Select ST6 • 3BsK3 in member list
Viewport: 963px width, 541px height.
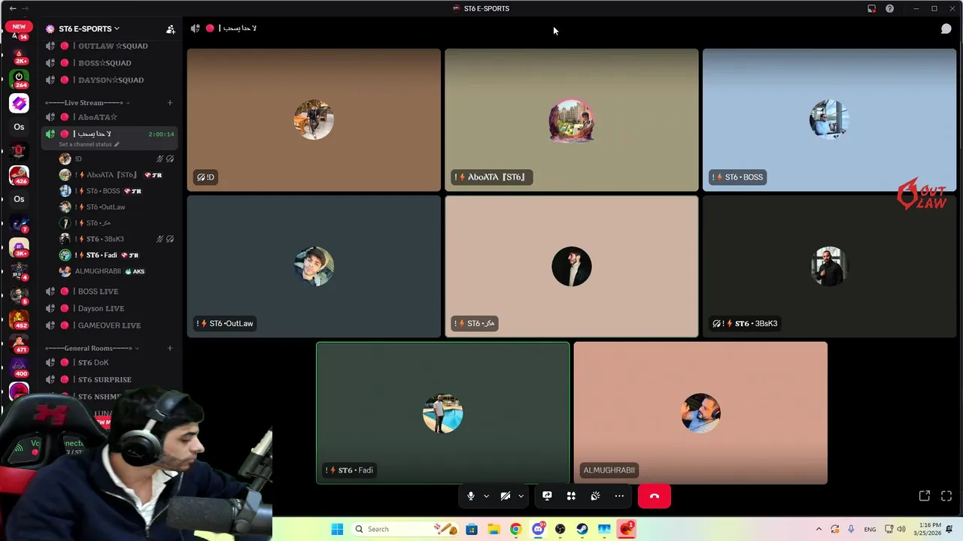(x=117, y=239)
